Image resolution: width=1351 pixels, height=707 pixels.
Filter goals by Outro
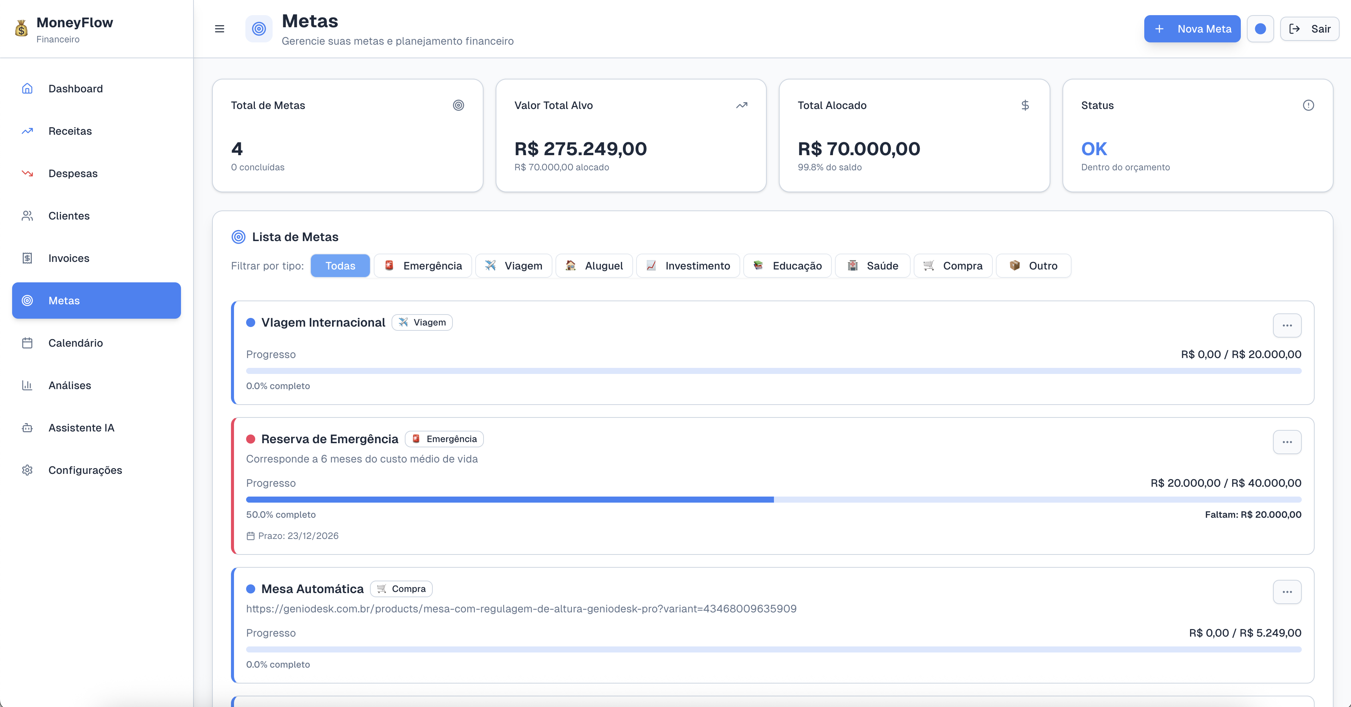click(x=1033, y=266)
